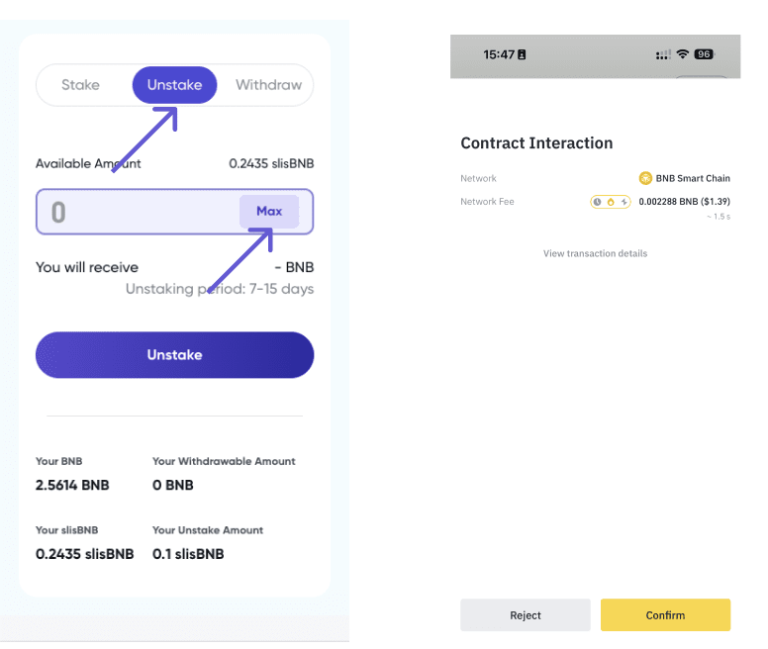Open the Withdraw tab
Screen dimensions: 768x649
click(268, 85)
